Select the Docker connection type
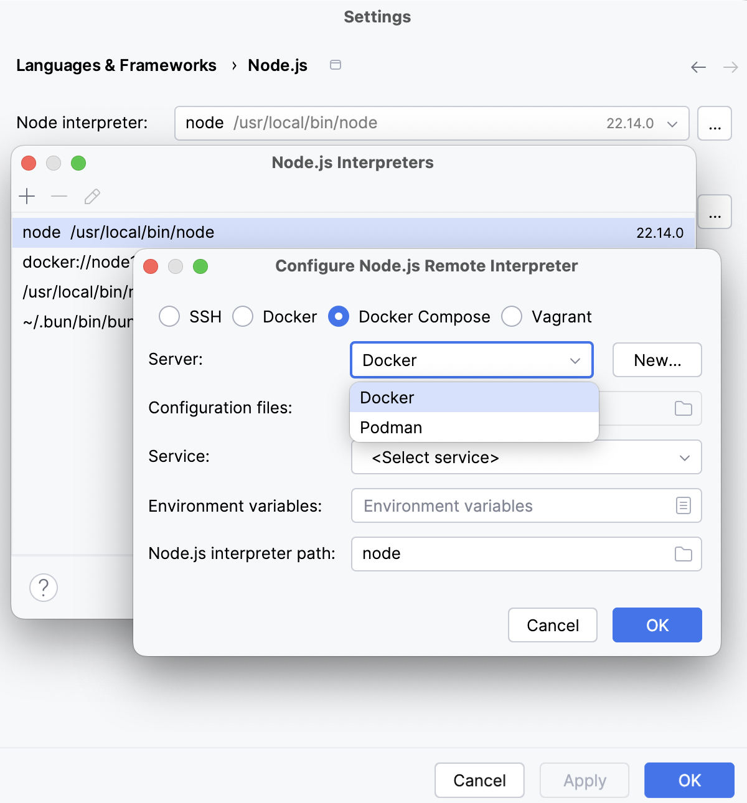 pos(243,316)
